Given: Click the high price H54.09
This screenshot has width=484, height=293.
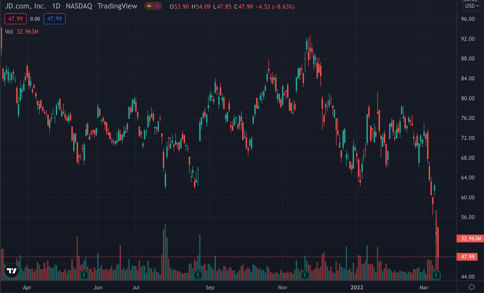Looking at the screenshot, I should 201,7.
